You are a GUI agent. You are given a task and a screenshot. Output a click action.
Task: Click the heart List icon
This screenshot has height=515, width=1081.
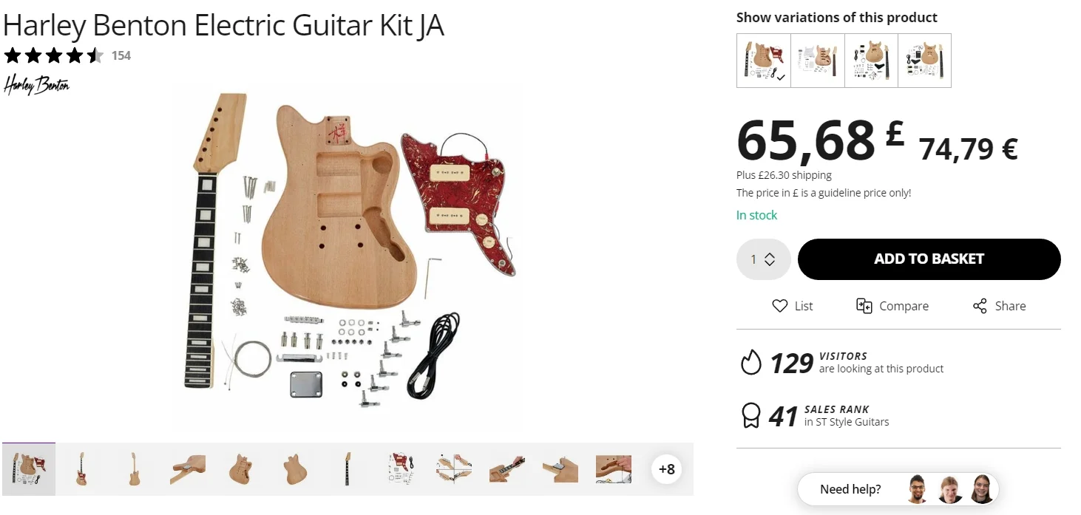(x=779, y=306)
